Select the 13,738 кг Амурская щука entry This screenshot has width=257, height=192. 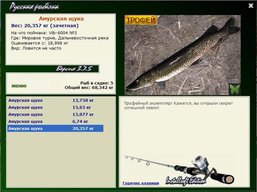[55, 100]
